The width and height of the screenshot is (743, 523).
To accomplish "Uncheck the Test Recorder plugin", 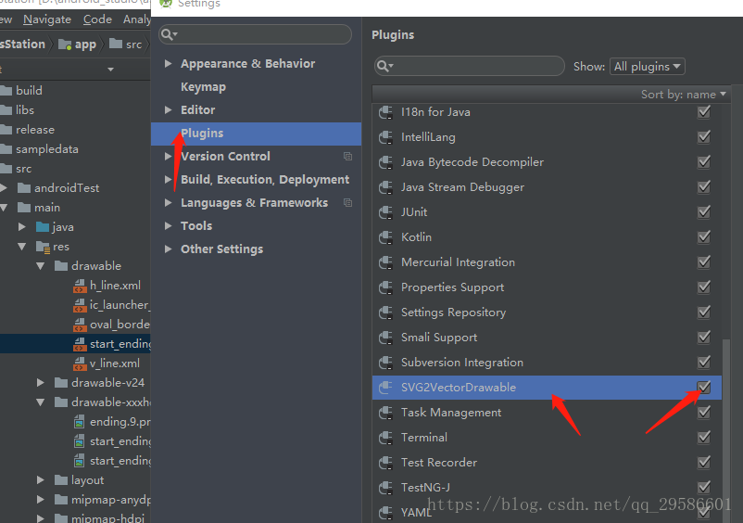I will 704,463.
